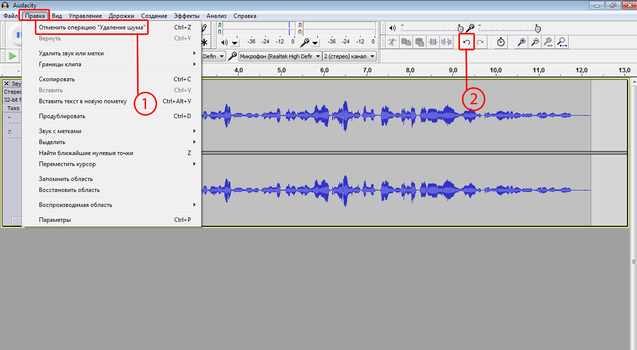The width and height of the screenshot is (637, 350).
Task: Click the Undo arrow toolbar icon
Action: 467,42
